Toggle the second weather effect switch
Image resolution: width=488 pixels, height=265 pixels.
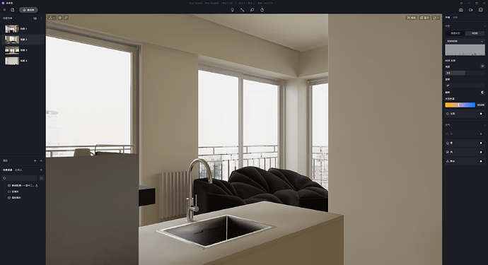click(x=481, y=143)
